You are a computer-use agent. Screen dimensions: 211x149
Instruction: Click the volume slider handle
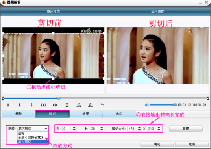[x=175, y=105]
